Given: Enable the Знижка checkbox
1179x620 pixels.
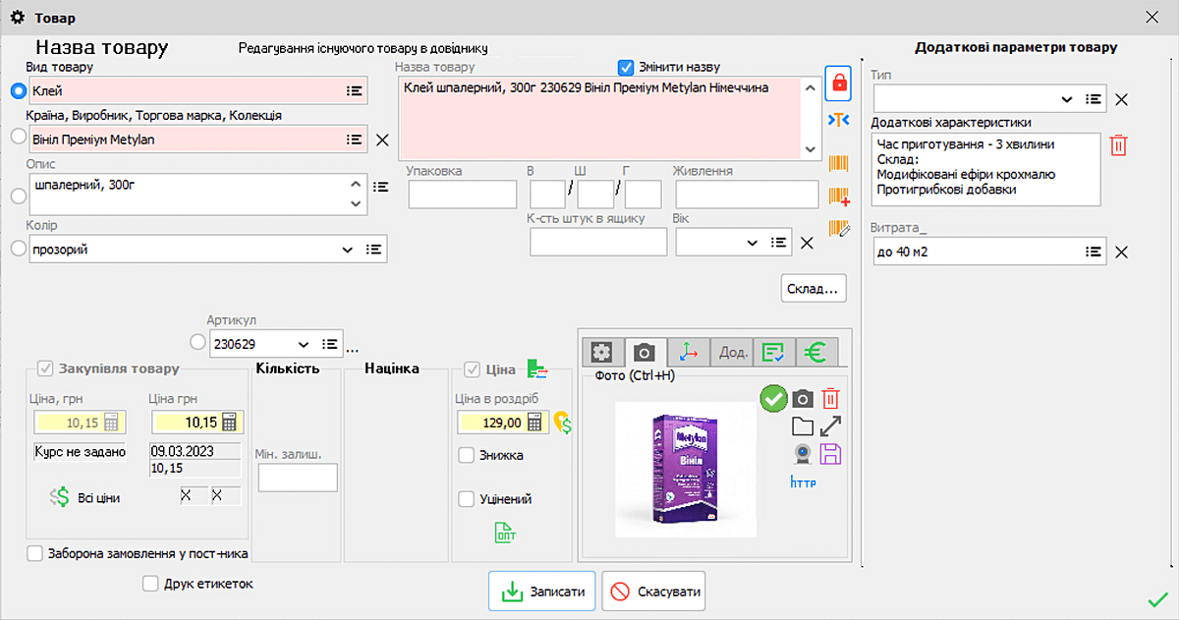Looking at the screenshot, I should pos(468,456).
